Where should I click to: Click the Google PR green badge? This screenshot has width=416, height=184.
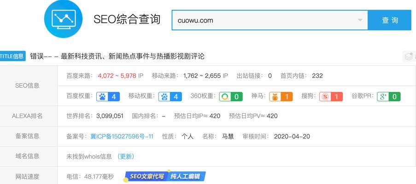click(x=389, y=97)
